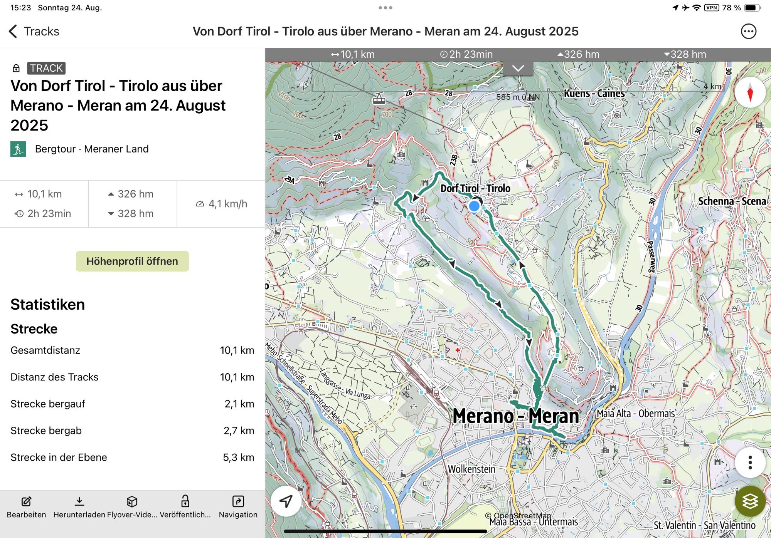This screenshot has height=538, width=771.
Task: Tap the Bergtour activity type icon
Action: [18, 149]
